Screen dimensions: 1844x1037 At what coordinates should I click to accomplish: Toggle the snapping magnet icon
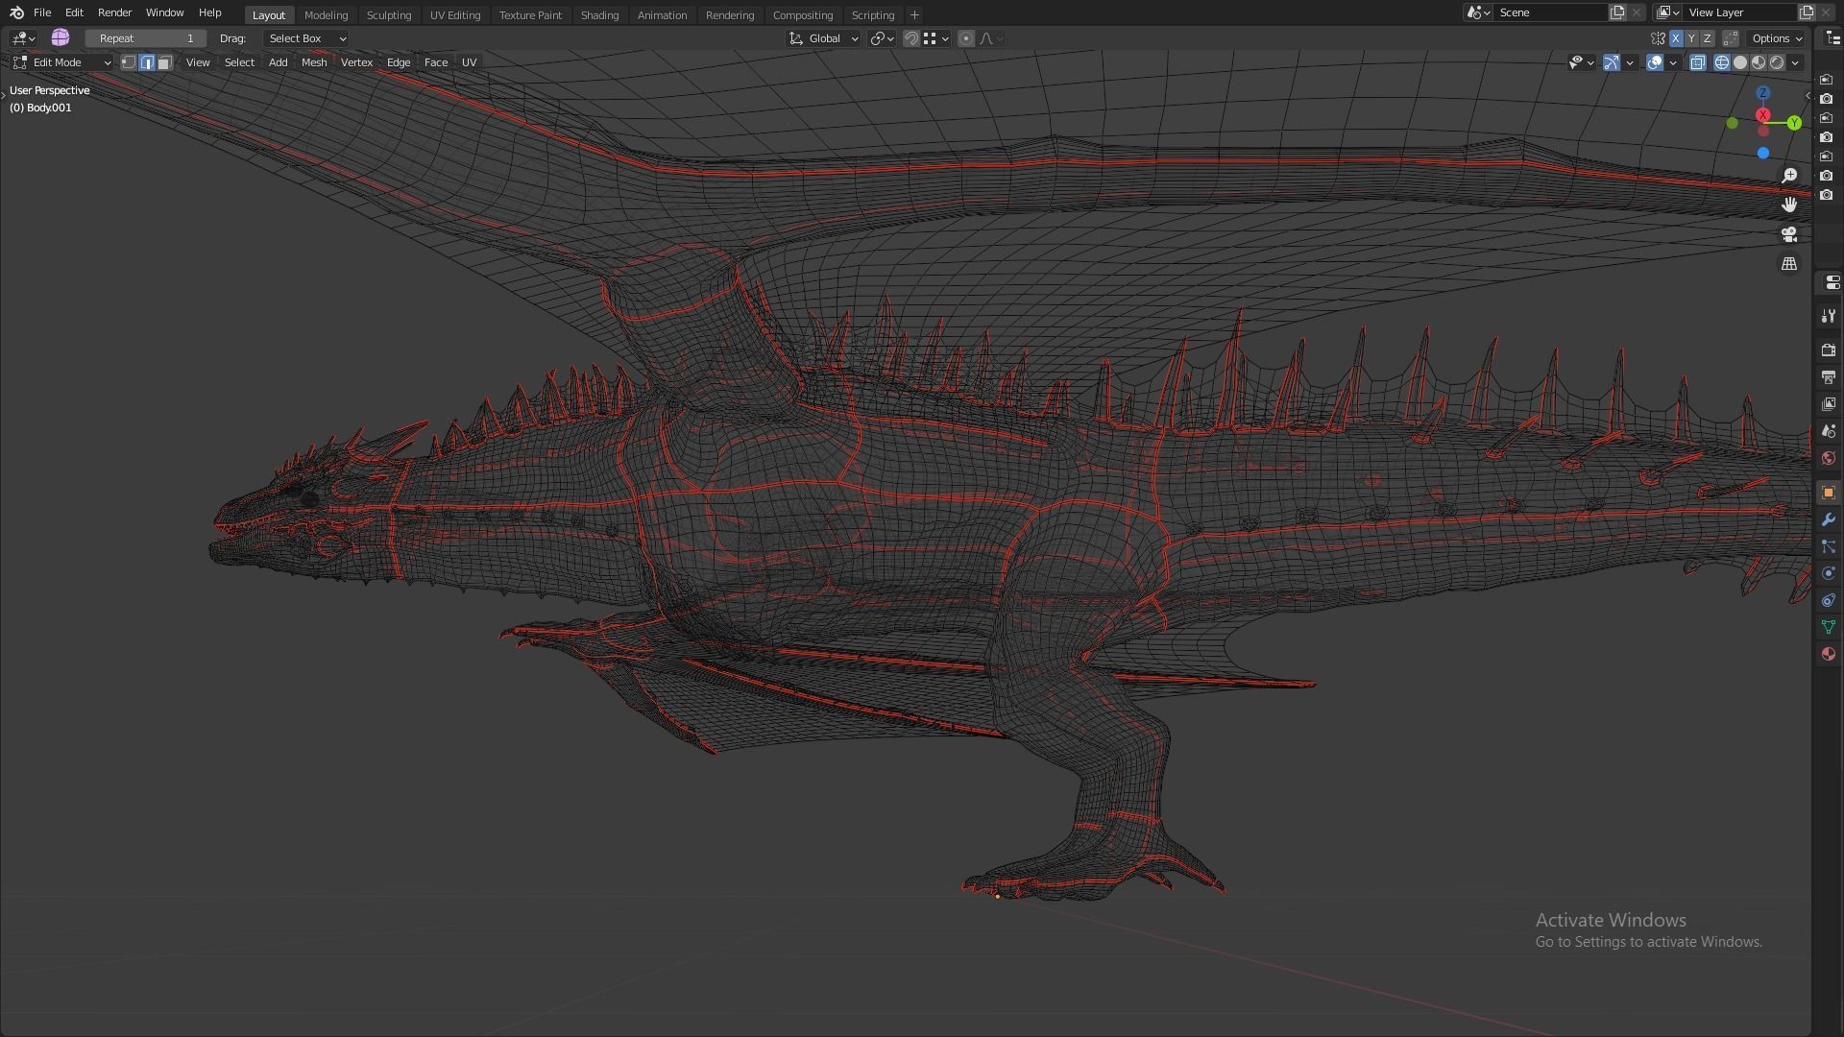[911, 38]
